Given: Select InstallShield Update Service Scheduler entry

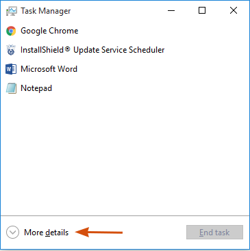Looking at the screenshot, I should click(125, 50).
